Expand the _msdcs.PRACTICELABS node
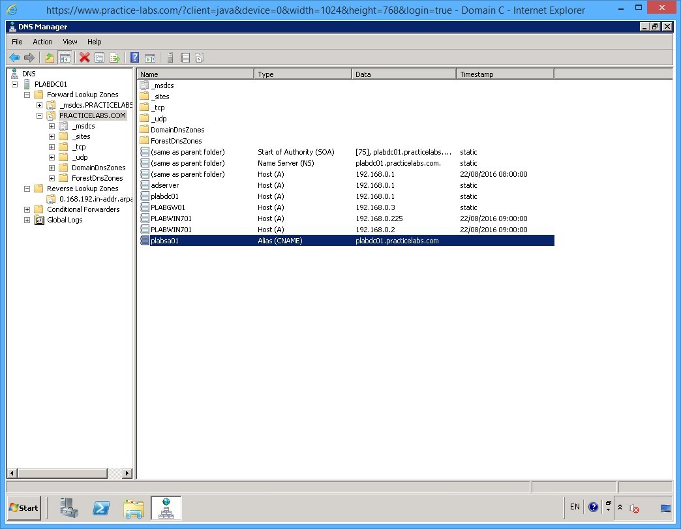681x529 pixels. [39, 105]
